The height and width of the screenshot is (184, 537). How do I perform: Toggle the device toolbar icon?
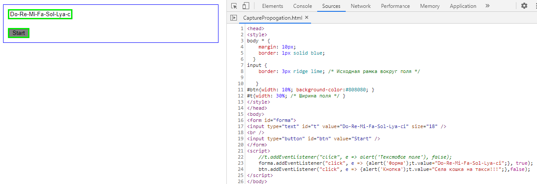click(x=246, y=6)
